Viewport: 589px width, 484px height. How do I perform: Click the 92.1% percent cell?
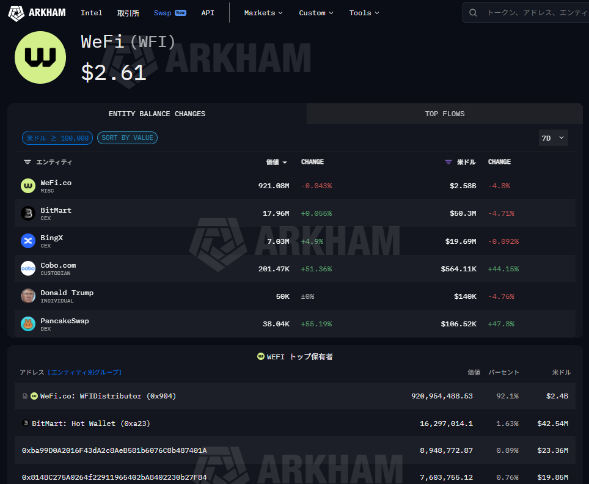(x=508, y=396)
